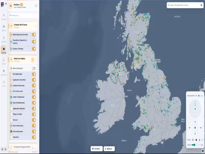Toggle Cancelled status filter
Viewport: 205px width, 154px height.
34,137
